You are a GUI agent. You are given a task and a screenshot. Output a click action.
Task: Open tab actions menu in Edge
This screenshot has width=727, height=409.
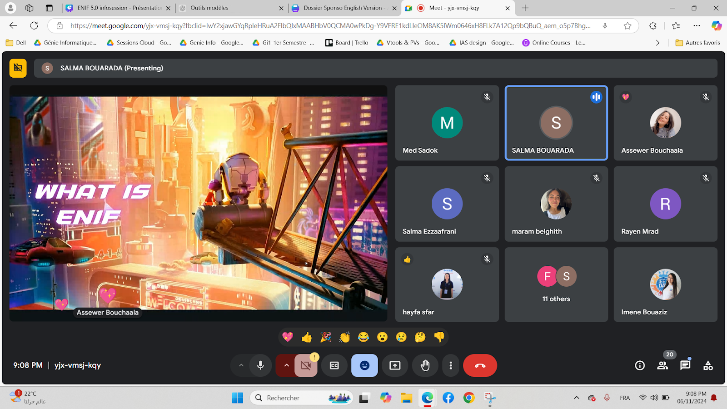pos(49,8)
